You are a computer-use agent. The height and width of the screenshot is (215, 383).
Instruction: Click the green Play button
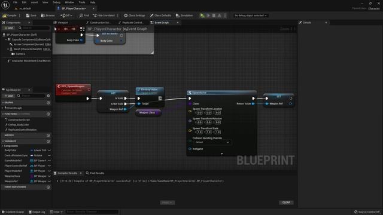tap(202, 16)
